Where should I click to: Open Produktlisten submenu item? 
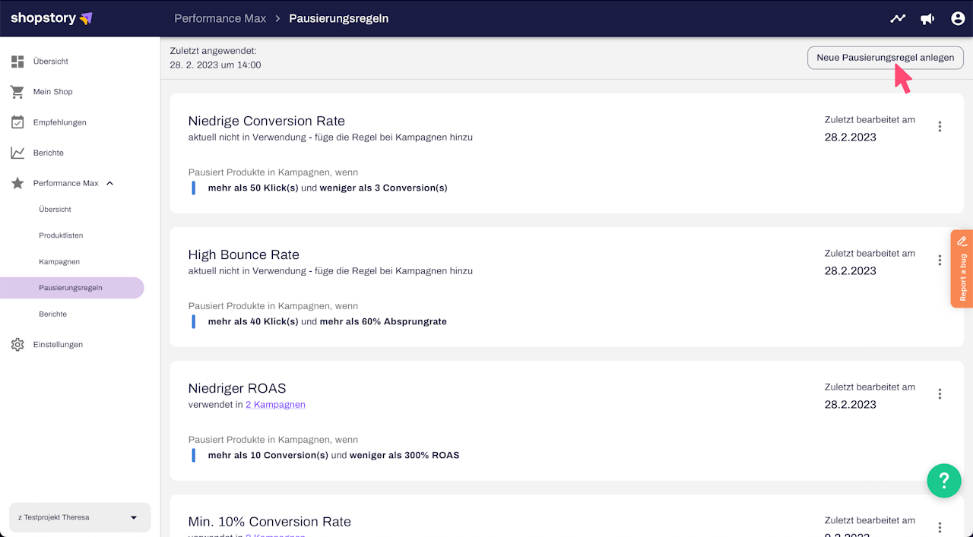pyautogui.click(x=61, y=235)
